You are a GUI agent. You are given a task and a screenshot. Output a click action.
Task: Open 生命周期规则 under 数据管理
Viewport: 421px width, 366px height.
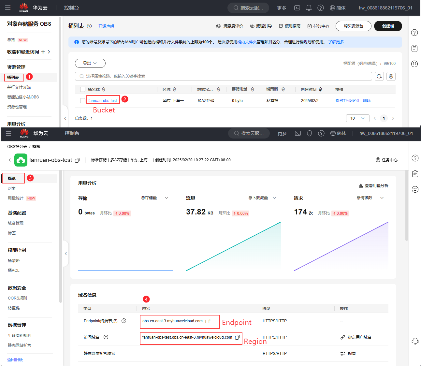pos(20,336)
